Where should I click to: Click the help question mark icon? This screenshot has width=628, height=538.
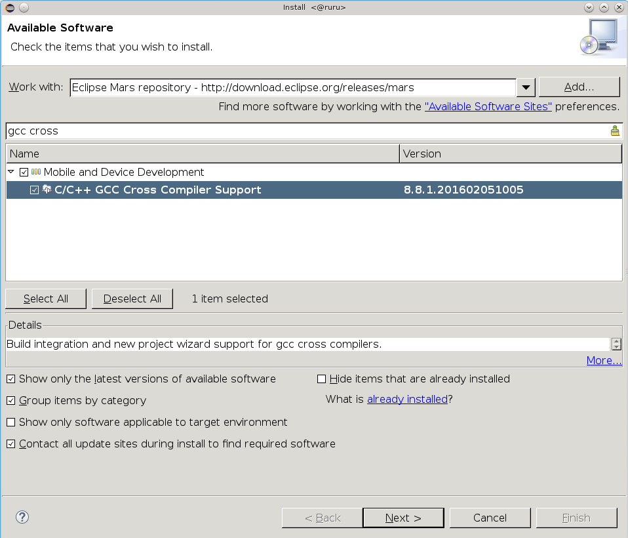click(22, 517)
